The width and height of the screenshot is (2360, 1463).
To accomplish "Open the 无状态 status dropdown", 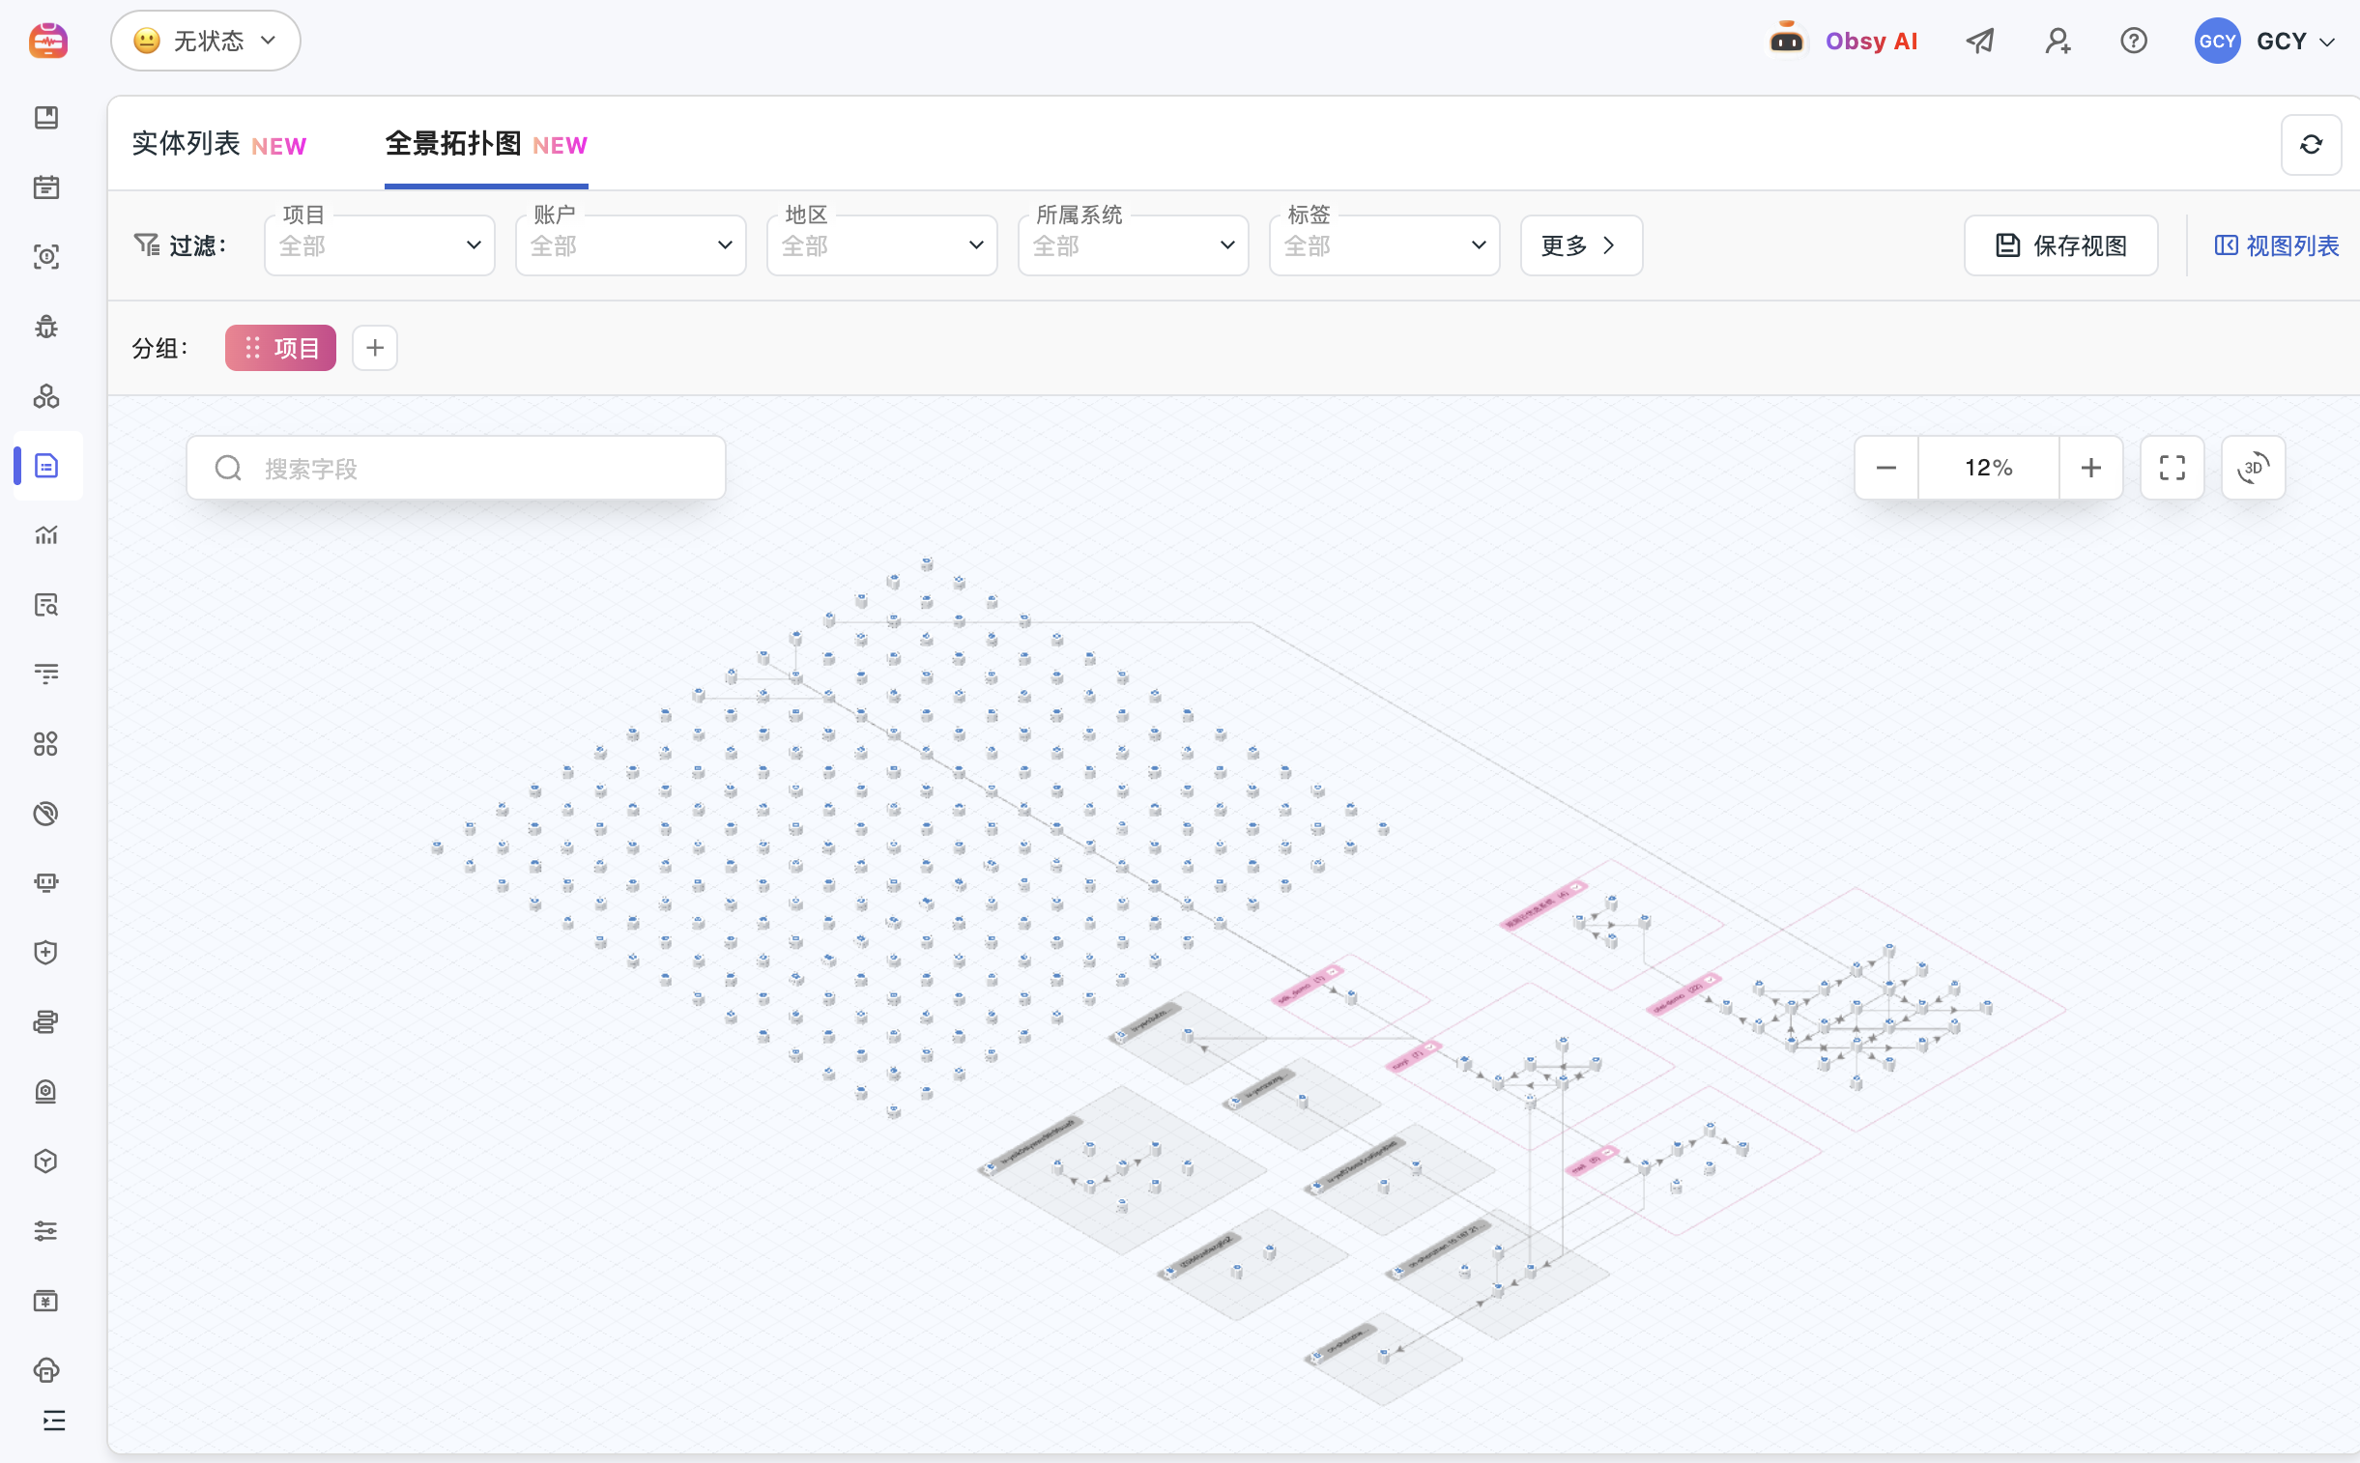I will click(205, 41).
